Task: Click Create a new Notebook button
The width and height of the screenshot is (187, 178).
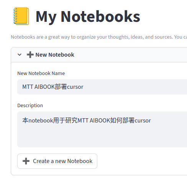Action: click(x=57, y=161)
